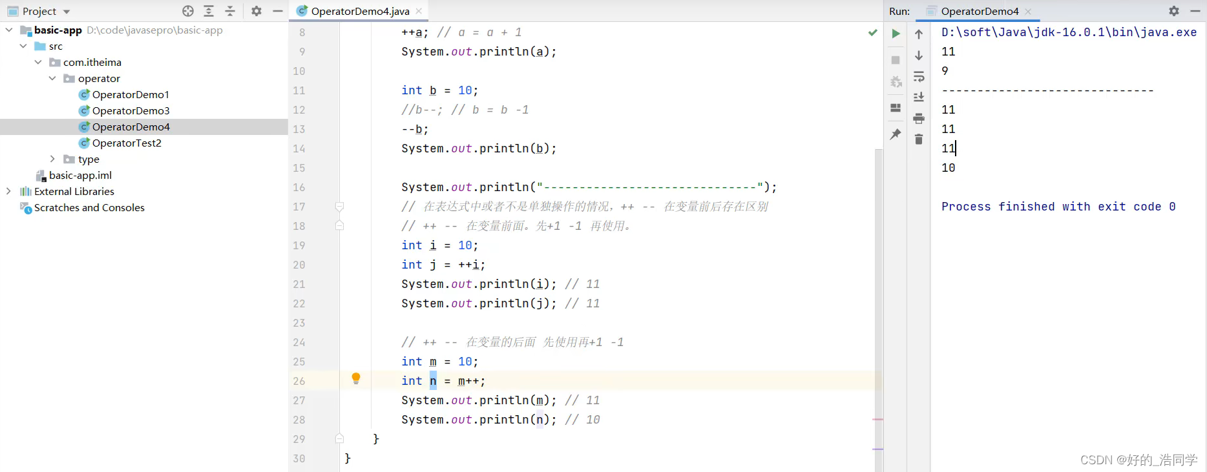This screenshot has width=1207, height=472.
Task: Click on 'int j = ++i;' code line
Action: pos(443,265)
